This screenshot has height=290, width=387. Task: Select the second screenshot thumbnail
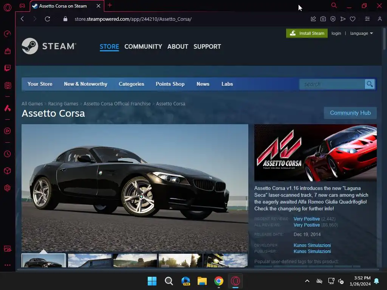click(90, 261)
